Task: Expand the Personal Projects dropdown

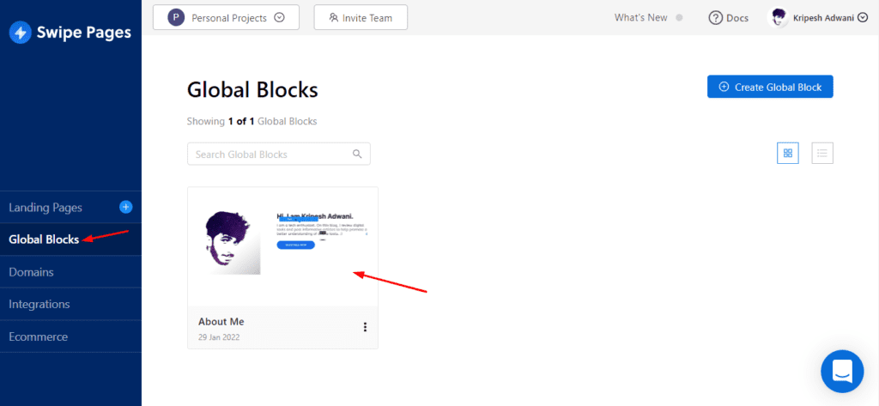Action: 279,17
